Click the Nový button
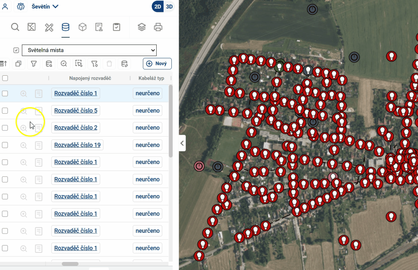 coord(157,64)
